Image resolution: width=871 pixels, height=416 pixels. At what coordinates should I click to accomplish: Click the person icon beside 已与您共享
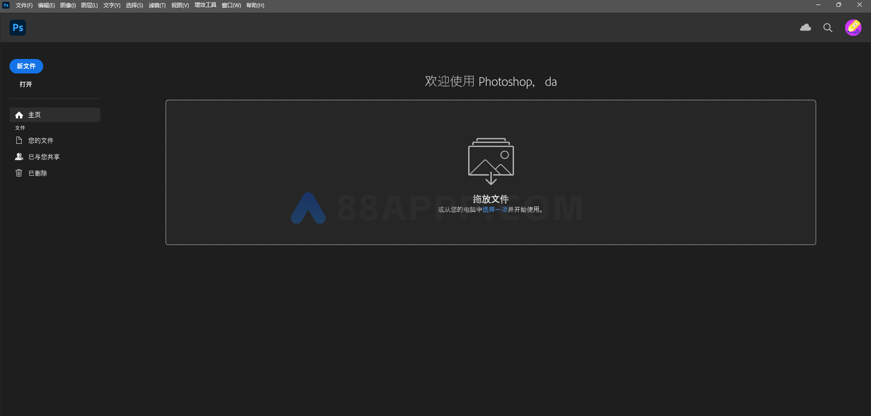tap(19, 157)
